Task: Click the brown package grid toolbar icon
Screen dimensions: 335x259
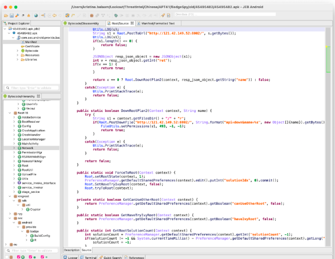Action: pos(92,15)
